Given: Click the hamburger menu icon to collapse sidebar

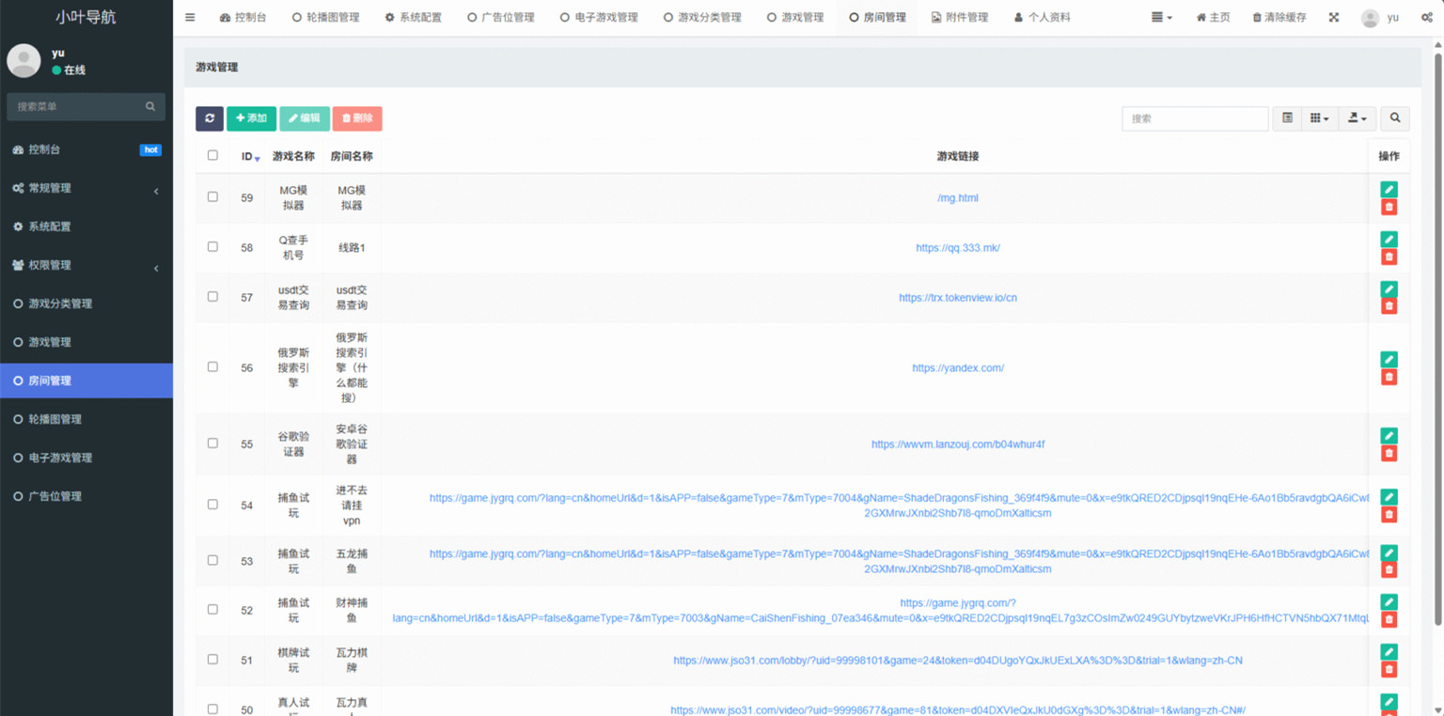Looking at the screenshot, I should click(x=190, y=18).
